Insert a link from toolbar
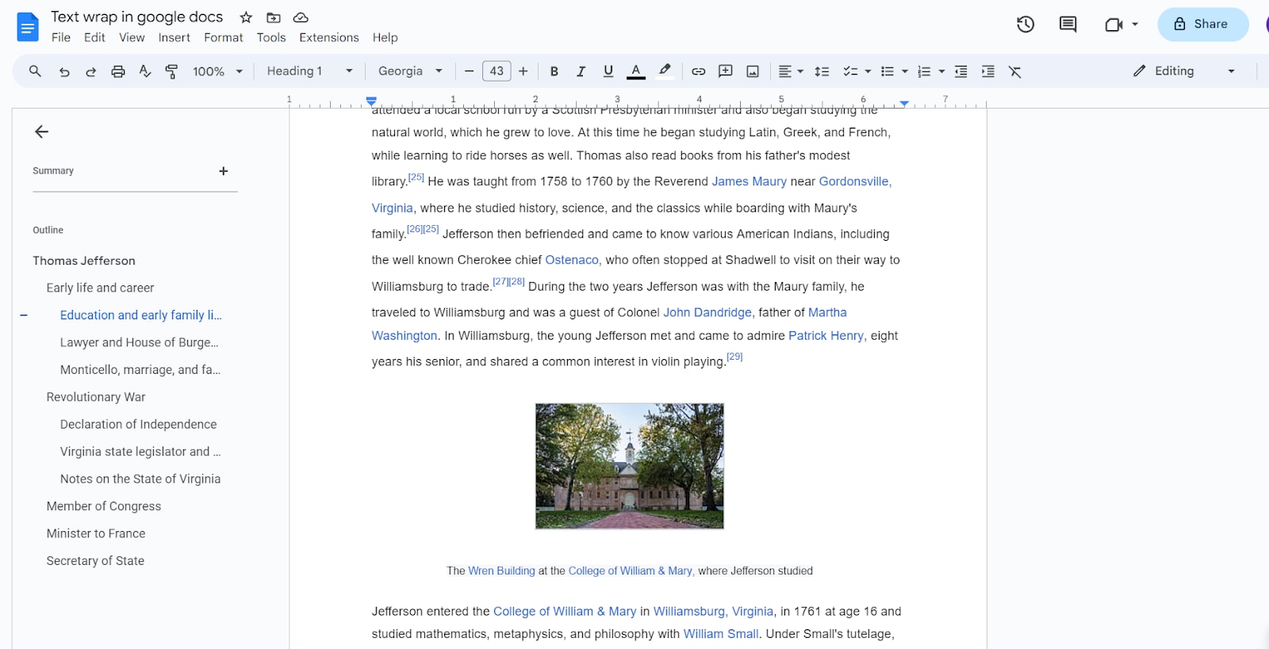Viewport: 1269px width, 649px height. pyautogui.click(x=698, y=71)
